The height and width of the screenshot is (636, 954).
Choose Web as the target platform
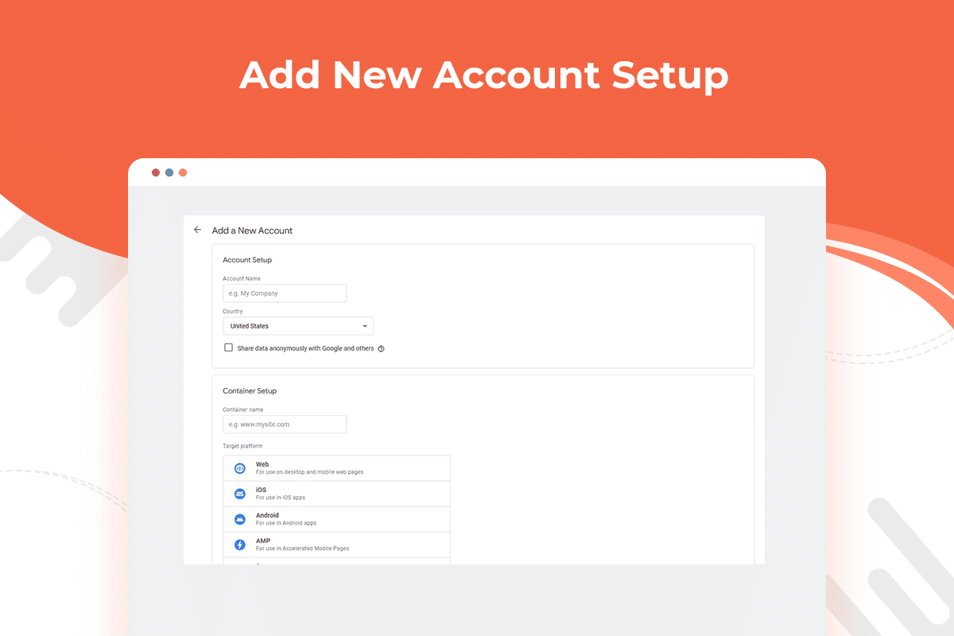[336, 467]
